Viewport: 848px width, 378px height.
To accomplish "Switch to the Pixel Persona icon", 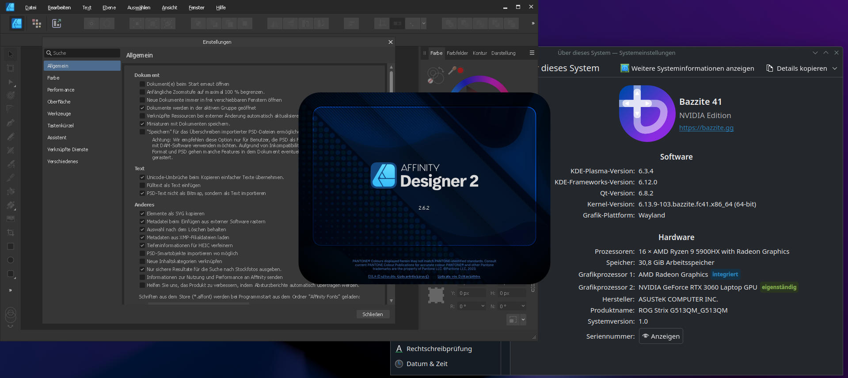I will tap(37, 23).
